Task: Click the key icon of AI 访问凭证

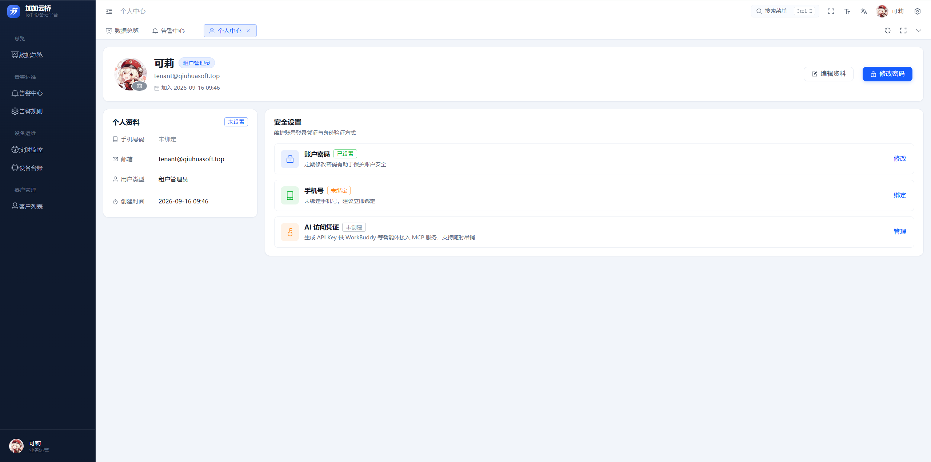Action: [x=290, y=232]
